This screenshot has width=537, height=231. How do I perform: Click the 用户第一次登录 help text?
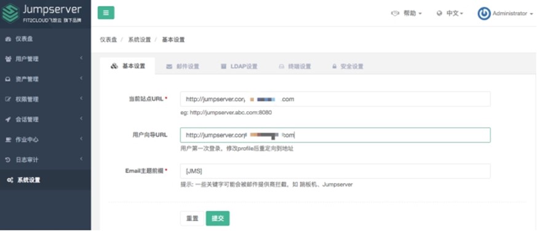[x=237, y=149]
